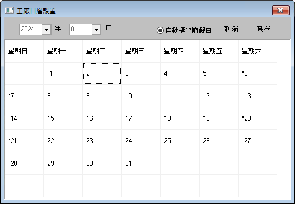Select date 26 in the calendar
This screenshot has height=204, width=295.
[219, 141]
